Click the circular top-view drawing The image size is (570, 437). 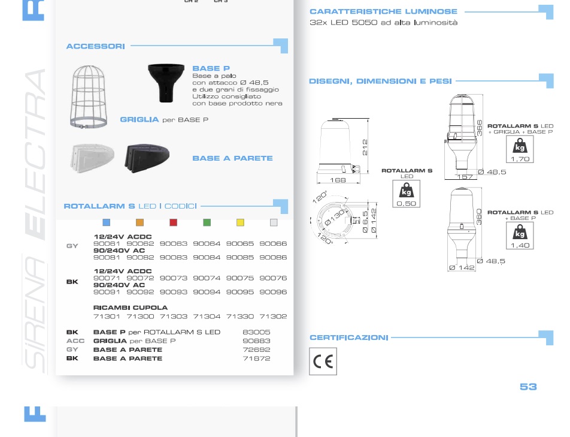coord(335,220)
